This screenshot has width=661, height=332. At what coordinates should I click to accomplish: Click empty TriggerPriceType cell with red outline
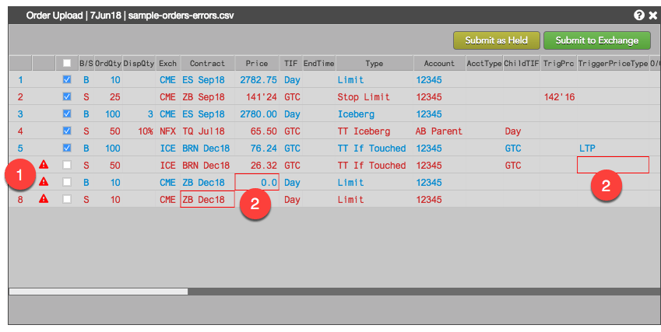tap(613, 165)
